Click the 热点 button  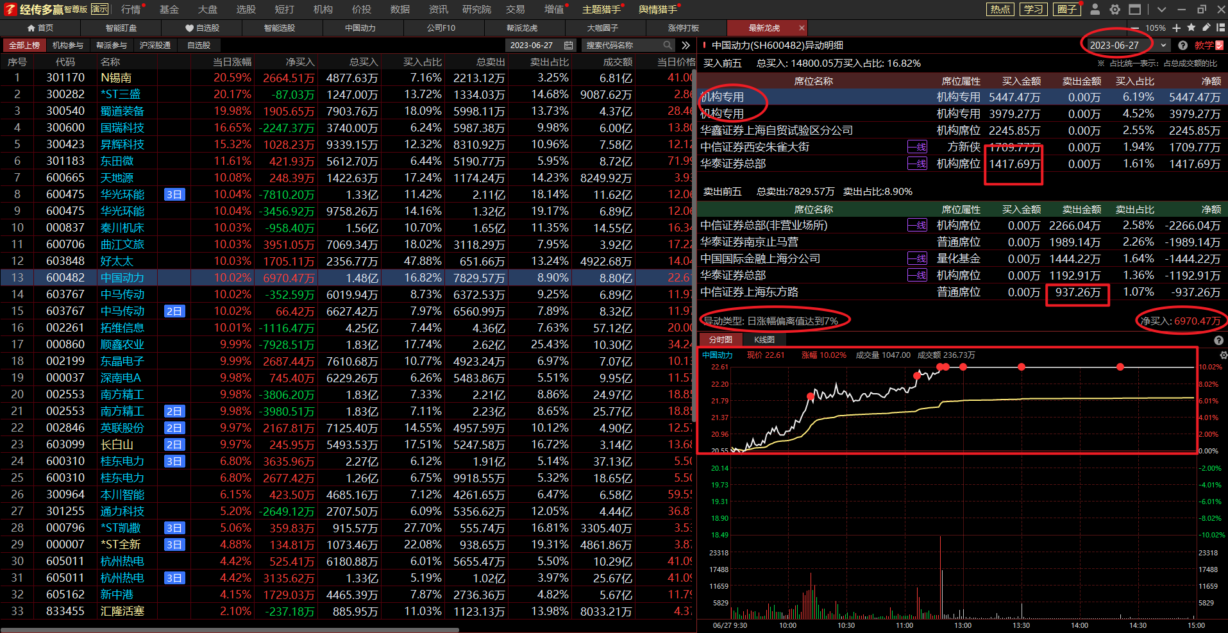pos(1000,9)
